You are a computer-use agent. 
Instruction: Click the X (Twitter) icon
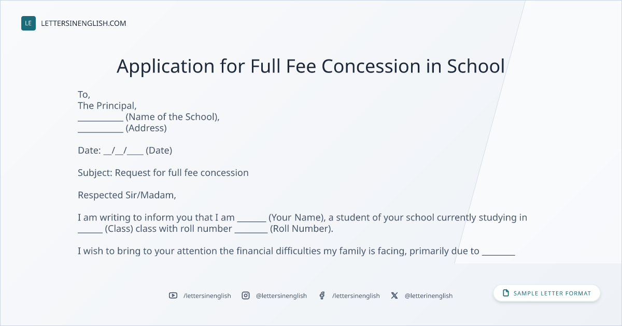pyautogui.click(x=394, y=295)
